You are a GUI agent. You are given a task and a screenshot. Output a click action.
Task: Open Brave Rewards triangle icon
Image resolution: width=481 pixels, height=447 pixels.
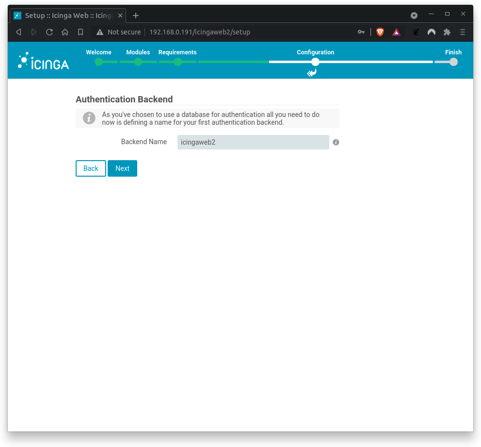(x=396, y=32)
